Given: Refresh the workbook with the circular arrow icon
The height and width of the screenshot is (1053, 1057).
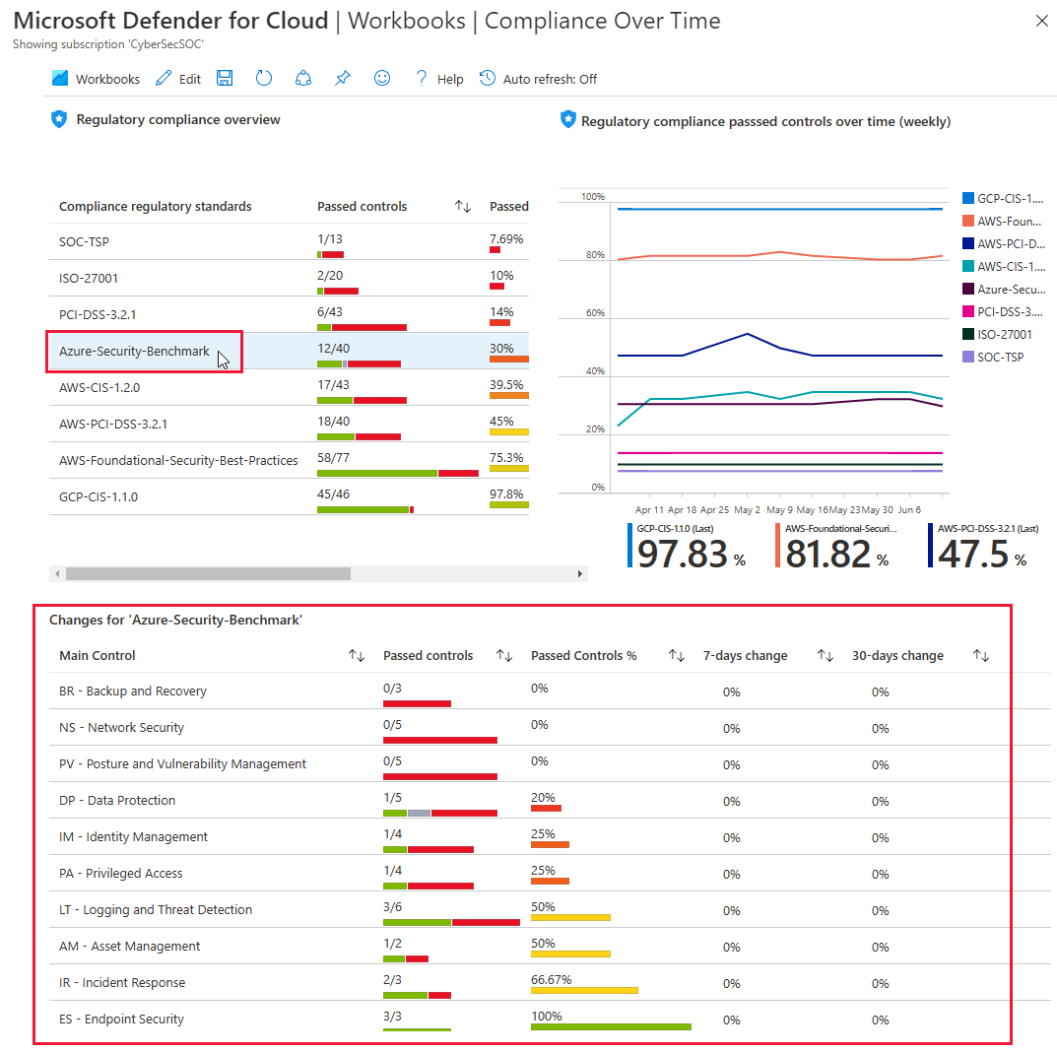Looking at the screenshot, I should coord(263,78).
